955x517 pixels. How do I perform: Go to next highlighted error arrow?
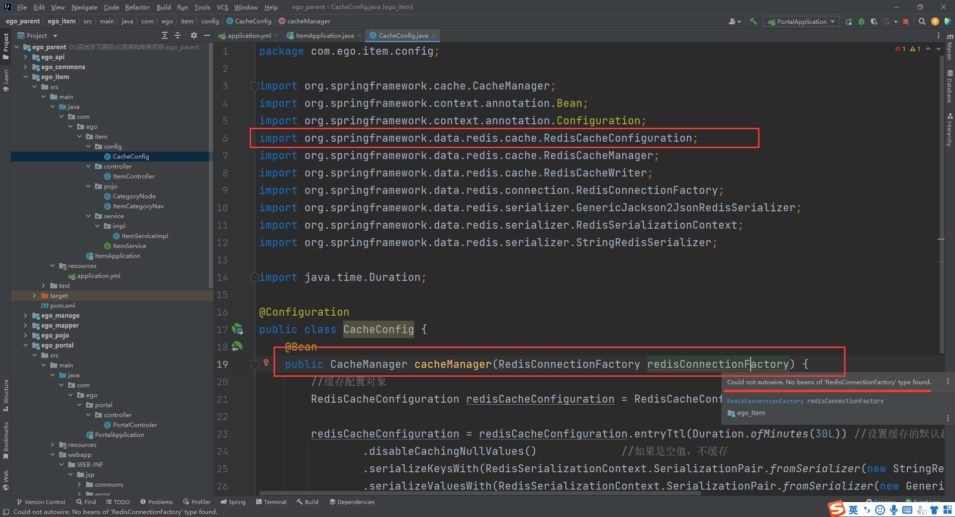(939, 49)
